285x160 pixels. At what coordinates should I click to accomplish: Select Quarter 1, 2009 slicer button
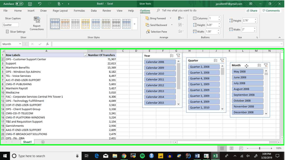pyautogui.click(x=204, y=84)
